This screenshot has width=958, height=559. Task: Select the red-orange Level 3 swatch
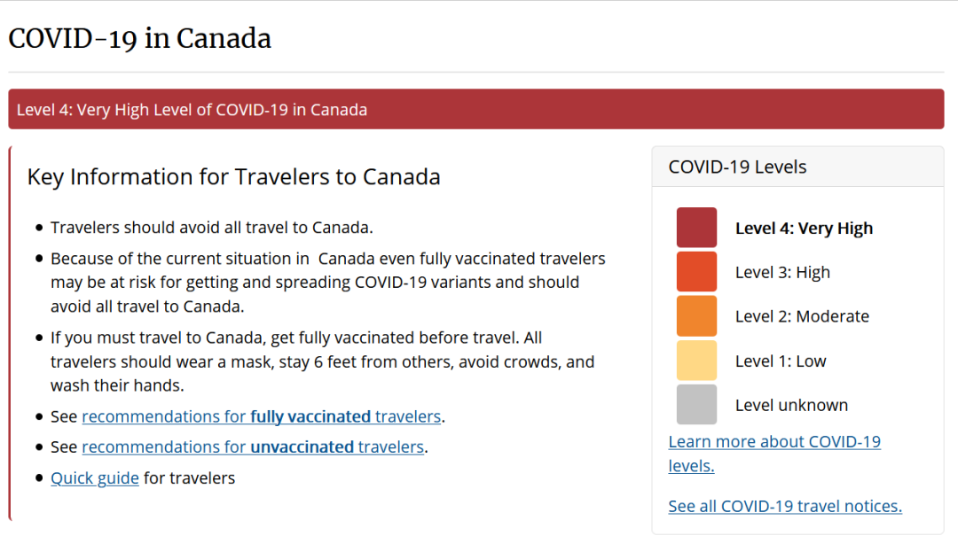click(x=696, y=272)
